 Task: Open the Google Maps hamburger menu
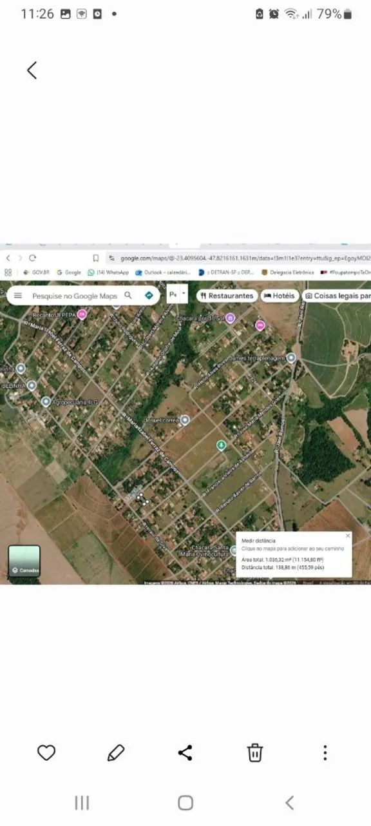[18, 296]
